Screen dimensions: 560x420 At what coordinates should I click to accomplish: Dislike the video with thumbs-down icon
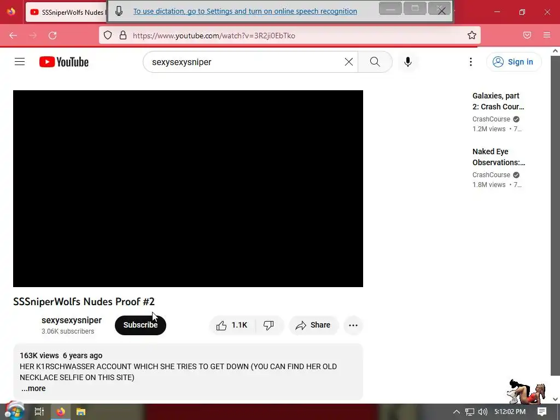(269, 325)
